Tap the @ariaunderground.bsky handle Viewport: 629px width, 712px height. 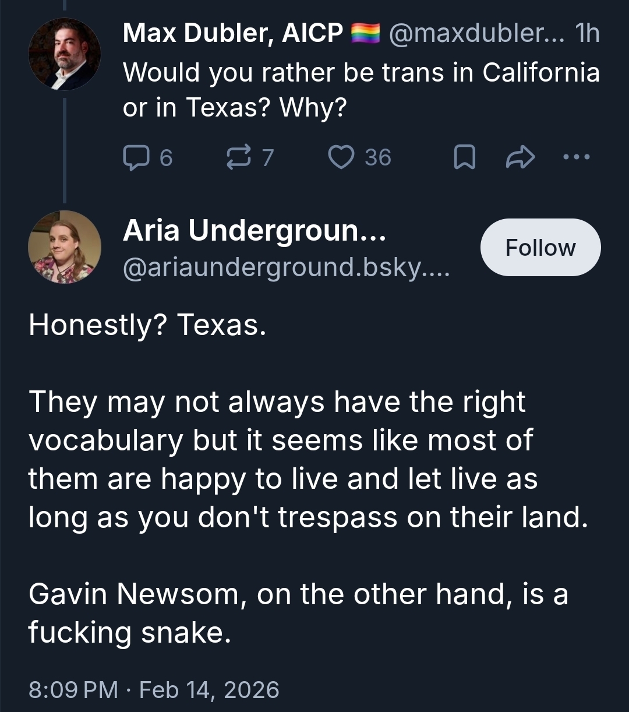point(286,267)
